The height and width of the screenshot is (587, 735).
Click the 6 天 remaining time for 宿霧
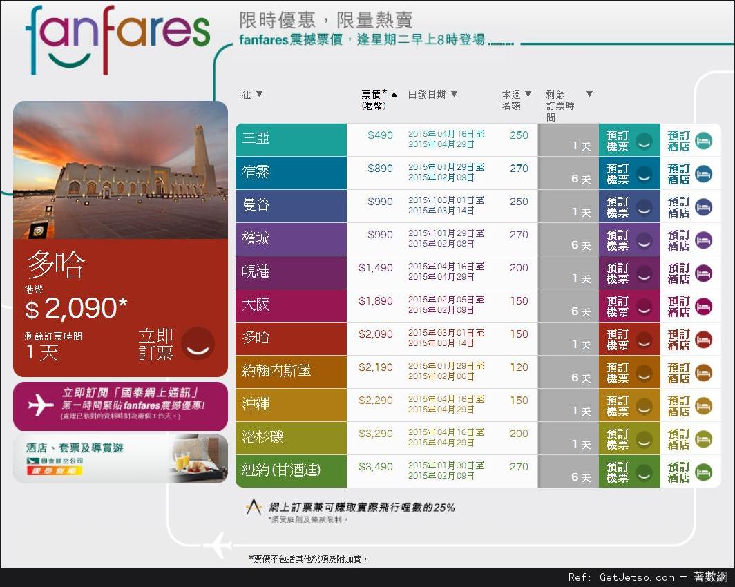581,178
